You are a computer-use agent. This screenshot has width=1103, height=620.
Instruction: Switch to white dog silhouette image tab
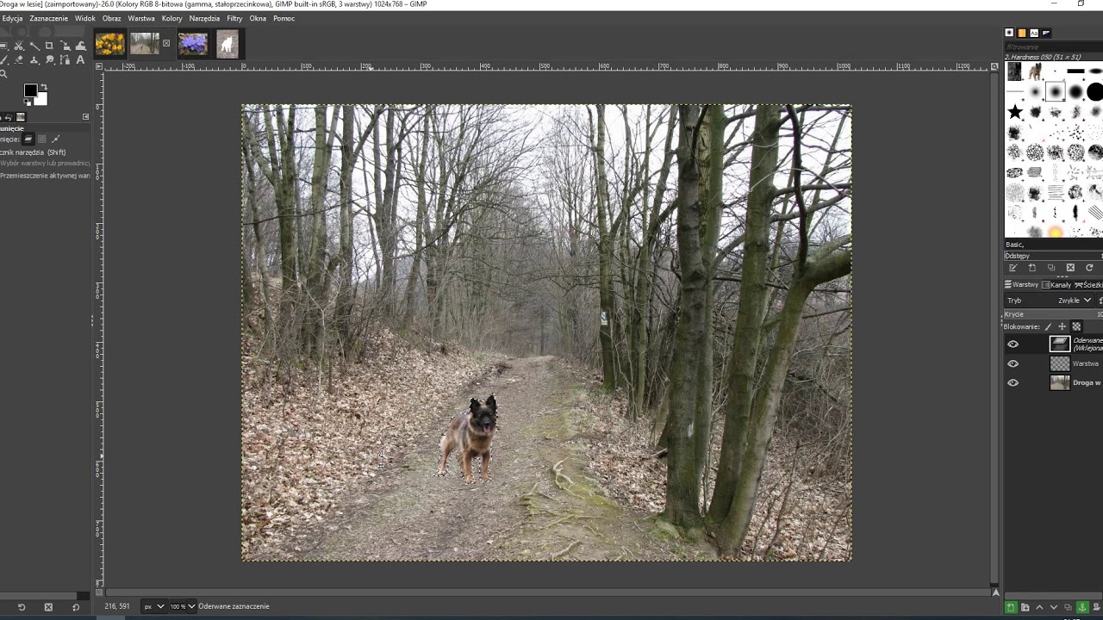pos(227,43)
